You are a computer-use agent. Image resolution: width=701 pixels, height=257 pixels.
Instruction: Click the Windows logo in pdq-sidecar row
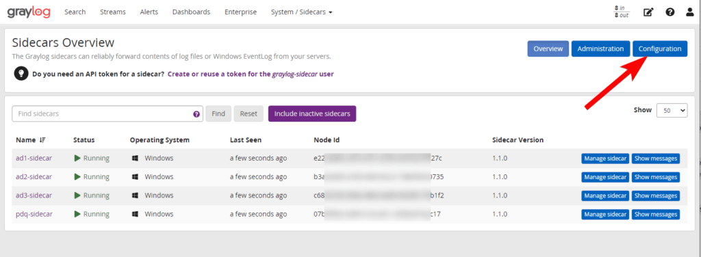pyautogui.click(x=135, y=214)
